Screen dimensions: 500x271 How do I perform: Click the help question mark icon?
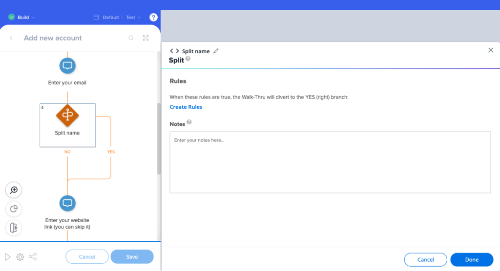tap(153, 18)
